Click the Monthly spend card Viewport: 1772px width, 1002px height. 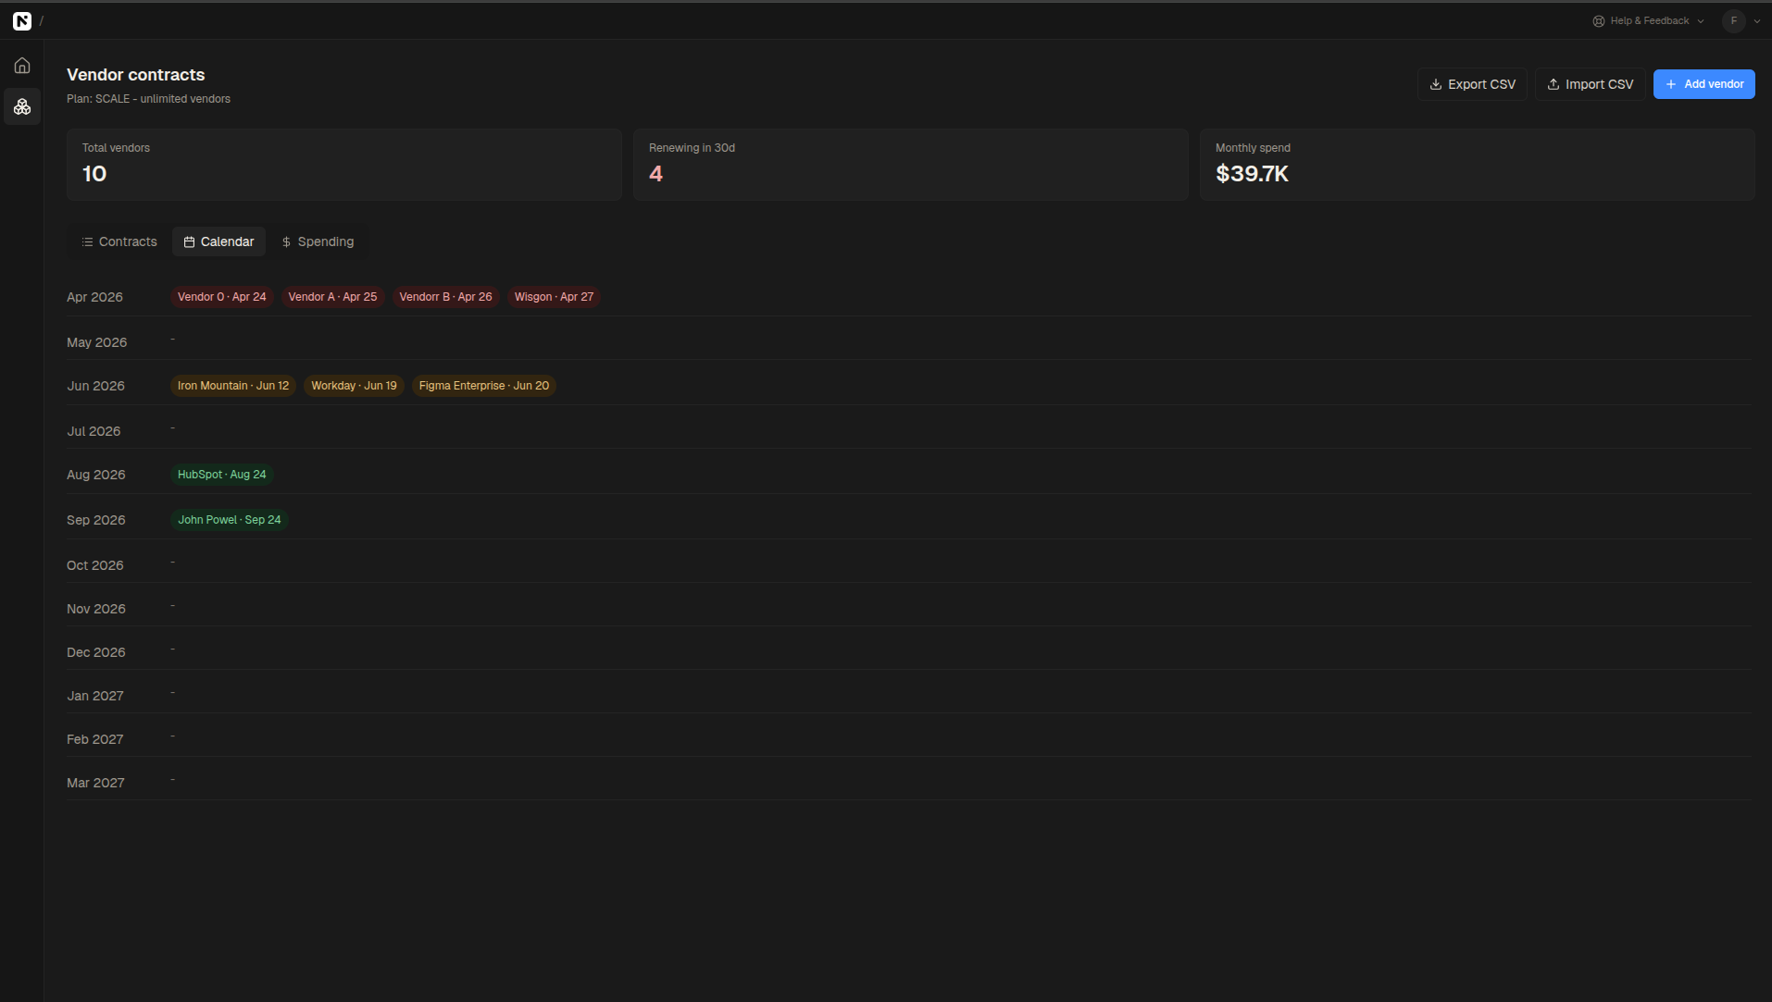pos(1478,165)
